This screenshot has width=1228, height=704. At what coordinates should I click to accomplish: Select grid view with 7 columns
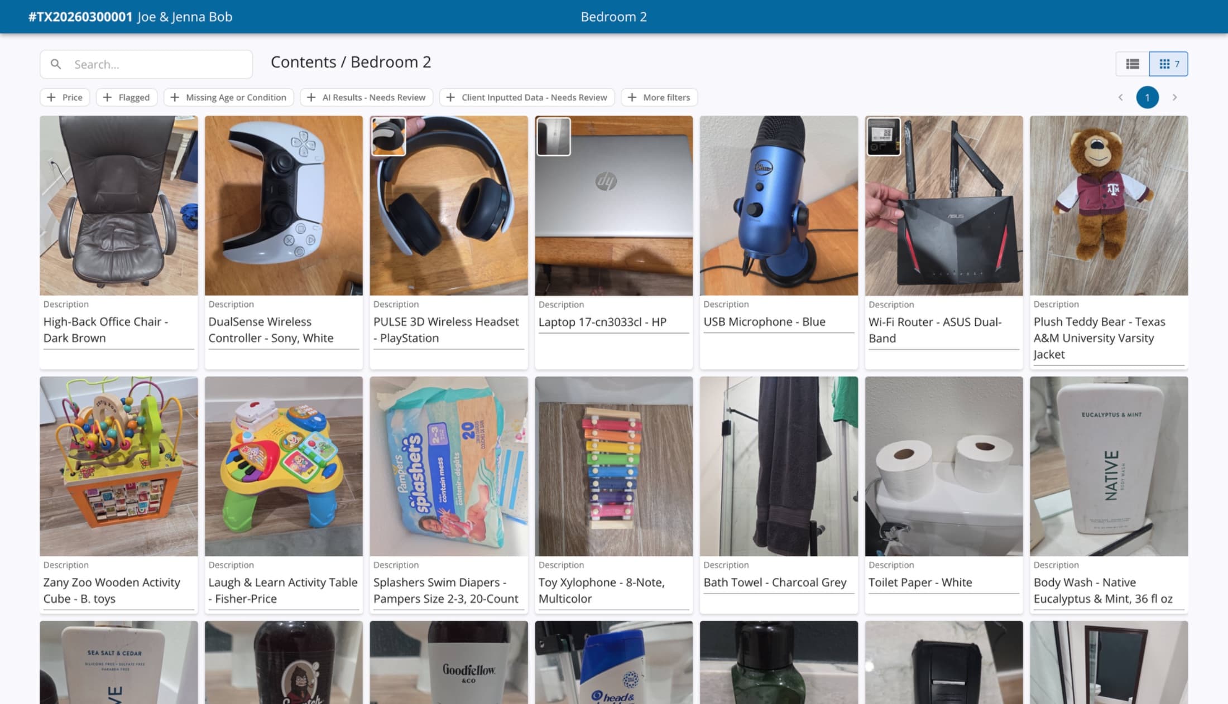pos(1168,64)
